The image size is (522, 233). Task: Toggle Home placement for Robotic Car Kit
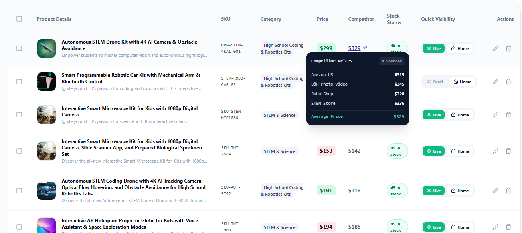click(x=462, y=82)
